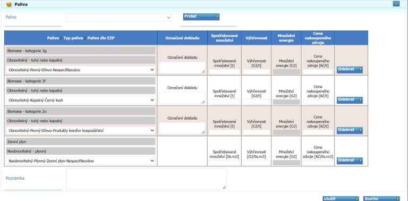
Task: Remove the Biomasa kategorie 3g row with Odebrat
Action: pyautogui.click(x=350, y=70)
